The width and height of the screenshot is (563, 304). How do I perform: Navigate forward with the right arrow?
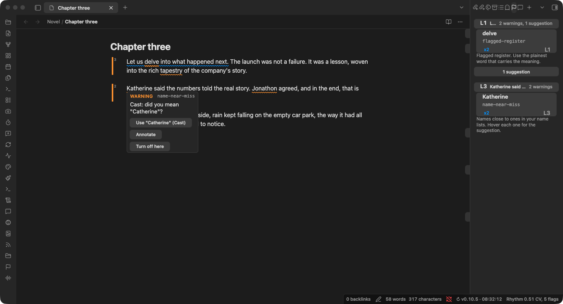tap(38, 22)
